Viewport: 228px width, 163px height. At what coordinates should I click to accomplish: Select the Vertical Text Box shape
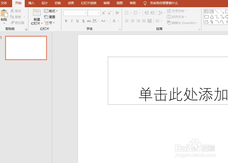(x=211, y=12)
